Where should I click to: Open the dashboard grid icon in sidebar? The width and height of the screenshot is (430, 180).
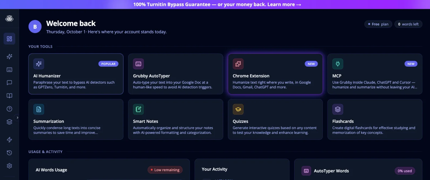click(9, 39)
